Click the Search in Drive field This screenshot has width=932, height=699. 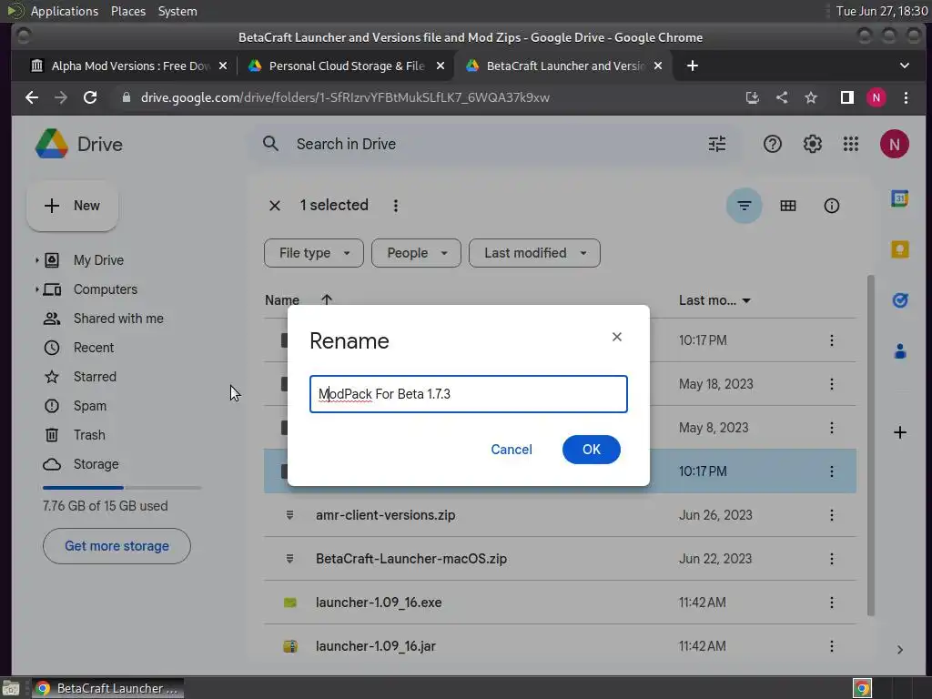point(493,144)
